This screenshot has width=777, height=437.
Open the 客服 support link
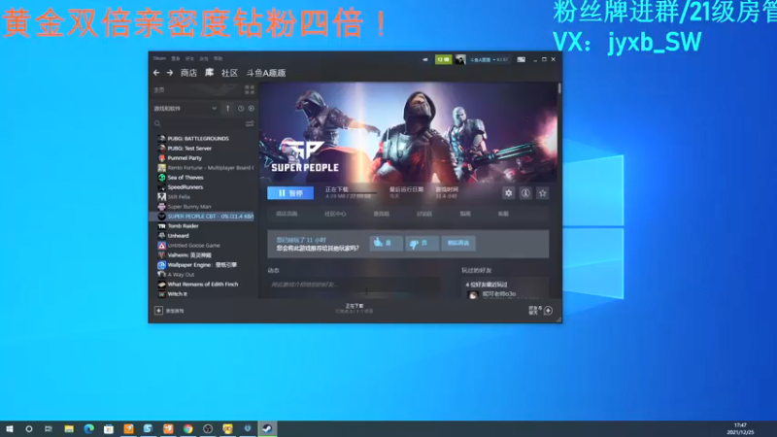503,214
